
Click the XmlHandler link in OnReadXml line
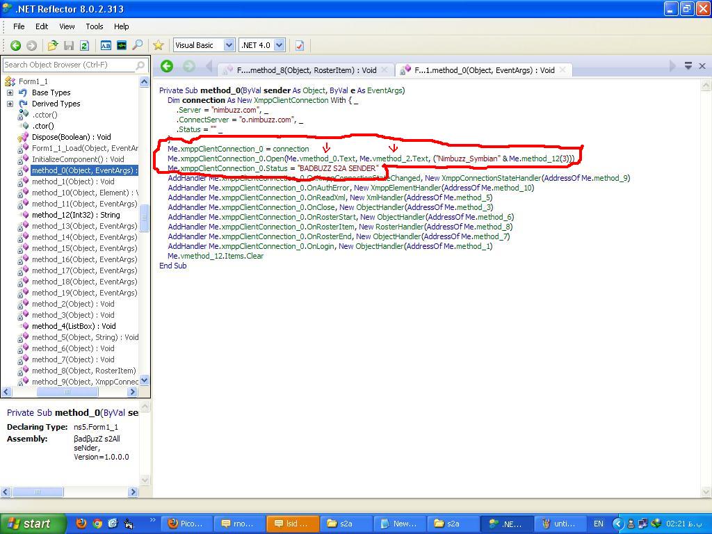coord(384,197)
